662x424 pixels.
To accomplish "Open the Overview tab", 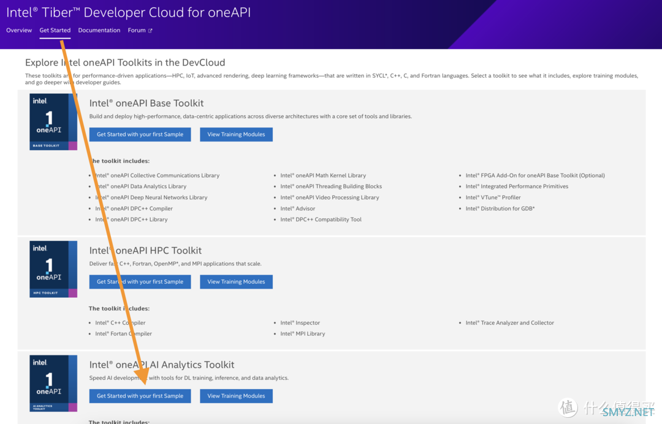I will 19,31.
